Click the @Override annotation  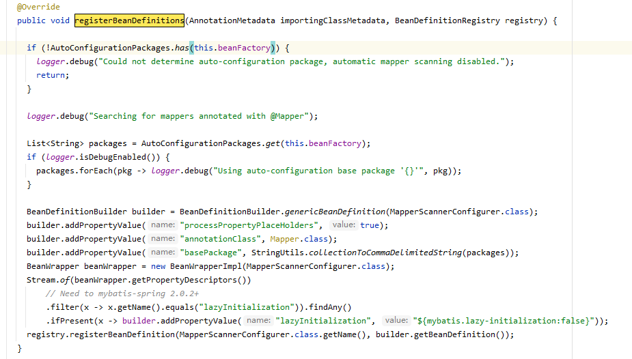pos(38,7)
